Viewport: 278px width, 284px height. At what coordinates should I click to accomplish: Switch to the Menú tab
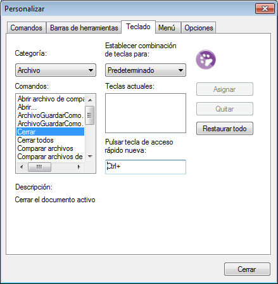[167, 28]
